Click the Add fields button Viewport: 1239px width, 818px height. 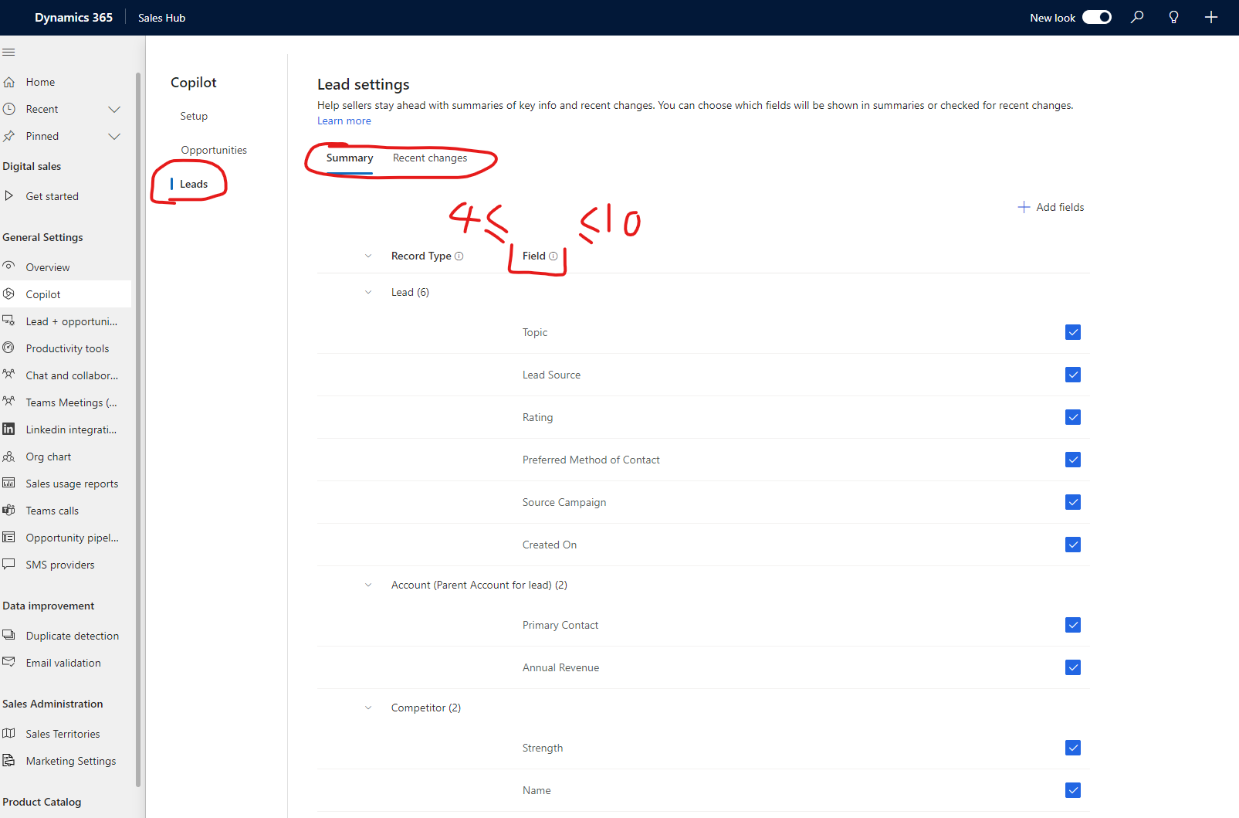pyautogui.click(x=1051, y=207)
